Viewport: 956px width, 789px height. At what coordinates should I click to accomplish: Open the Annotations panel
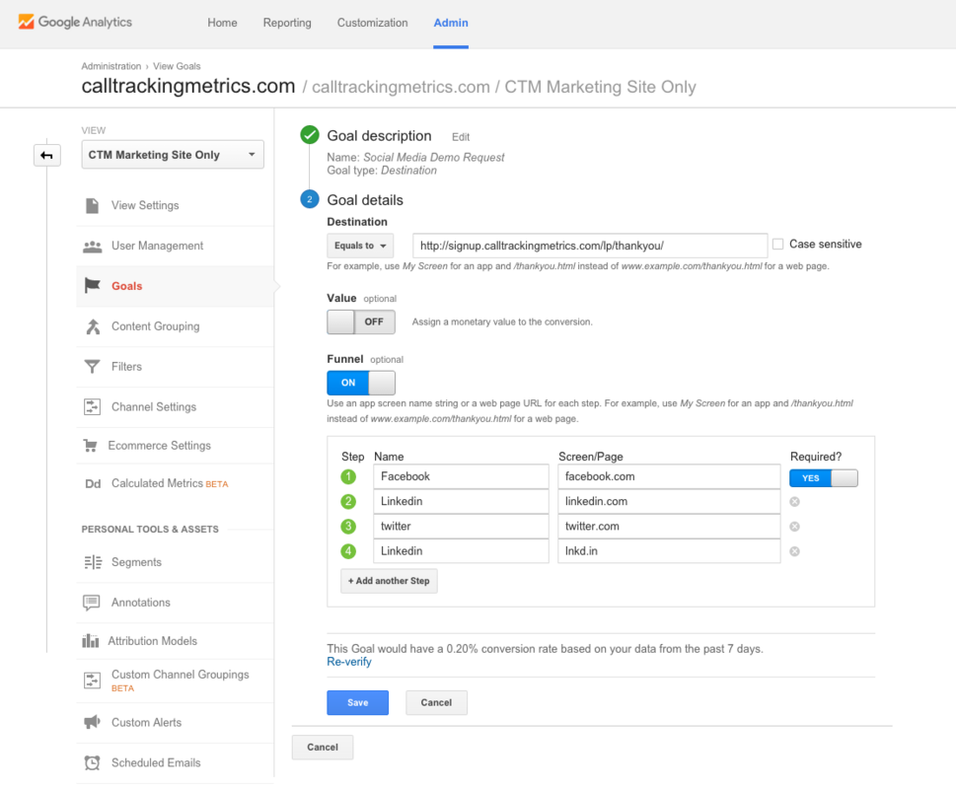click(142, 603)
